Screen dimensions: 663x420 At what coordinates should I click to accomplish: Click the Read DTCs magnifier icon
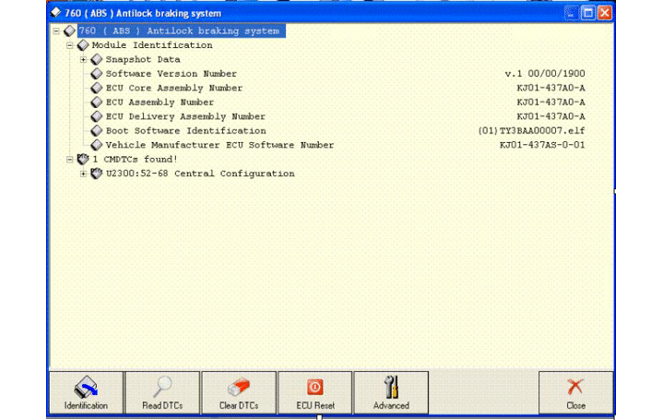[162, 387]
